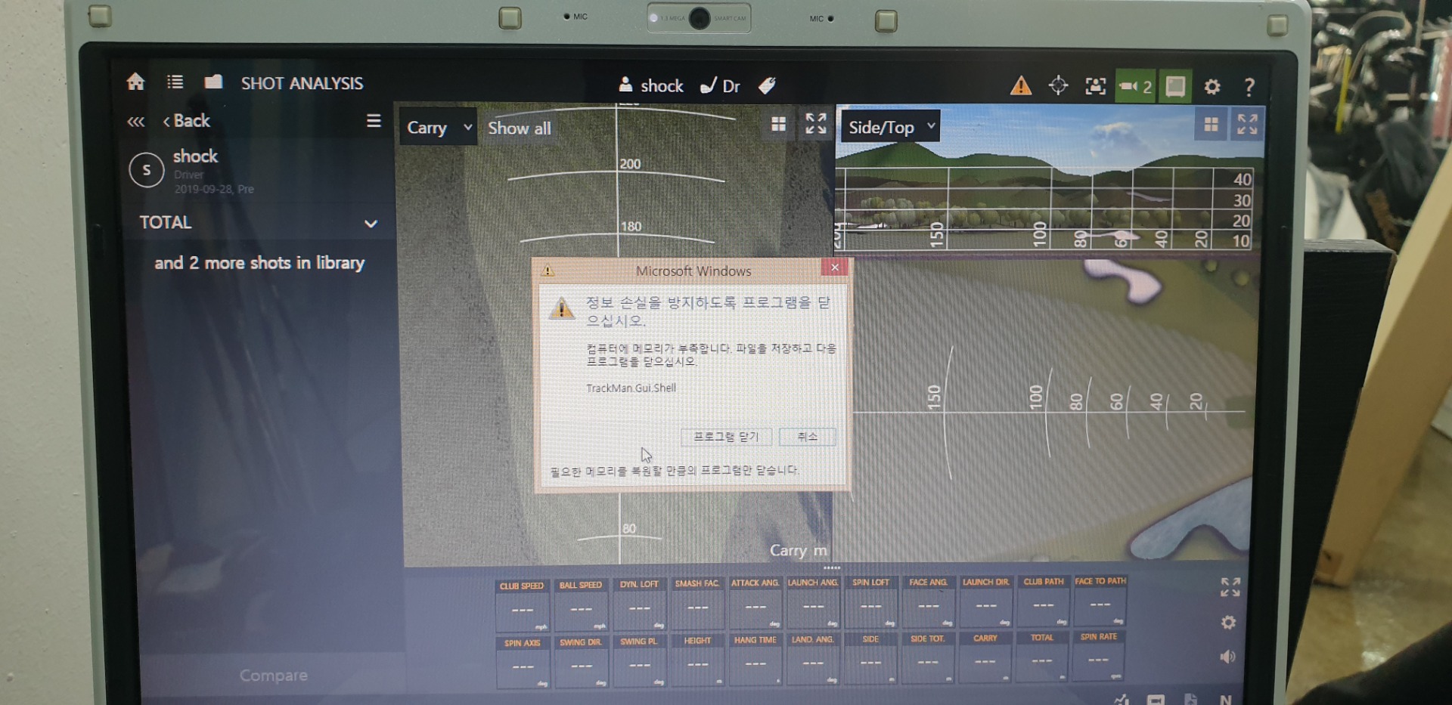Viewport: 1452px width, 705px height.
Task: Toggle the green screen display button
Action: (1175, 86)
